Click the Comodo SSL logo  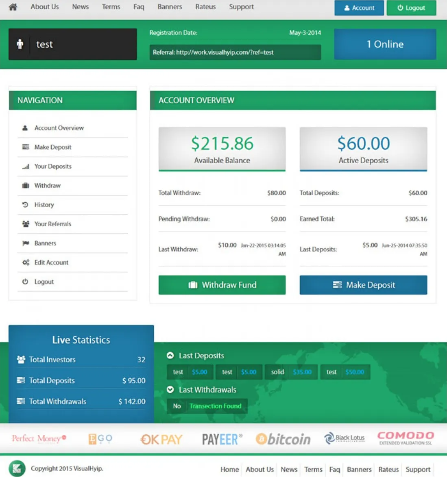pos(406,438)
